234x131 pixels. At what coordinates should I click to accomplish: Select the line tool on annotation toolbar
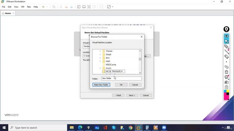[226, 52]
